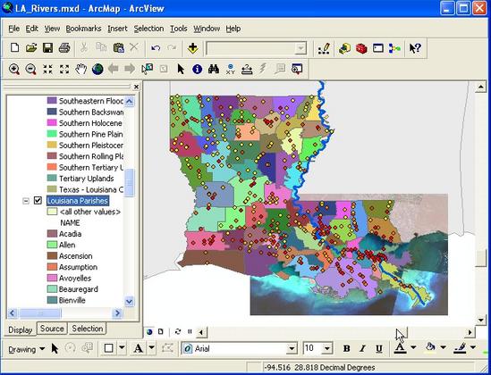
Task: Open the File menu
Action: 13,29
